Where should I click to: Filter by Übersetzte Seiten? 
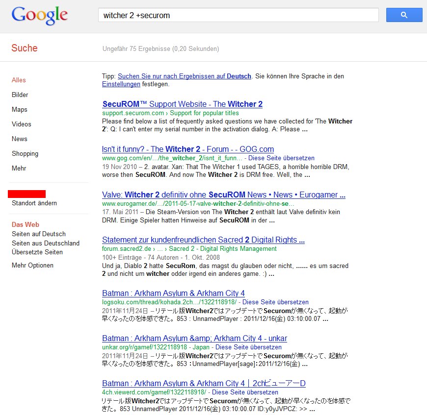37,252
